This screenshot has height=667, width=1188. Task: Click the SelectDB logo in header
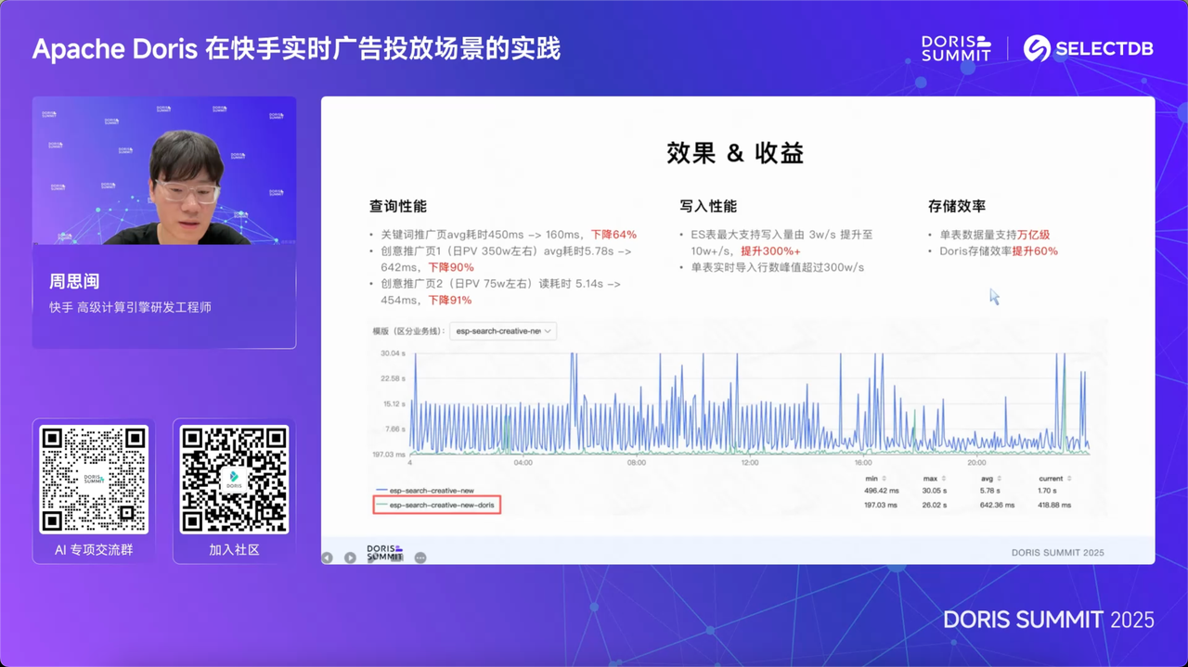click(x=1088, y=49)
